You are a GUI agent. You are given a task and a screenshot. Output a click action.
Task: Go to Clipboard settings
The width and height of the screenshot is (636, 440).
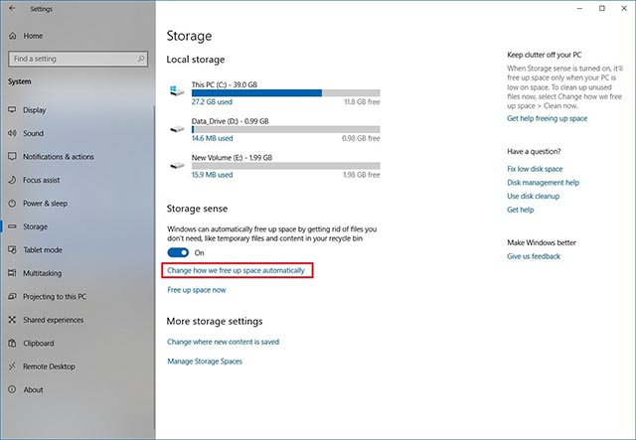coord(39,343)
